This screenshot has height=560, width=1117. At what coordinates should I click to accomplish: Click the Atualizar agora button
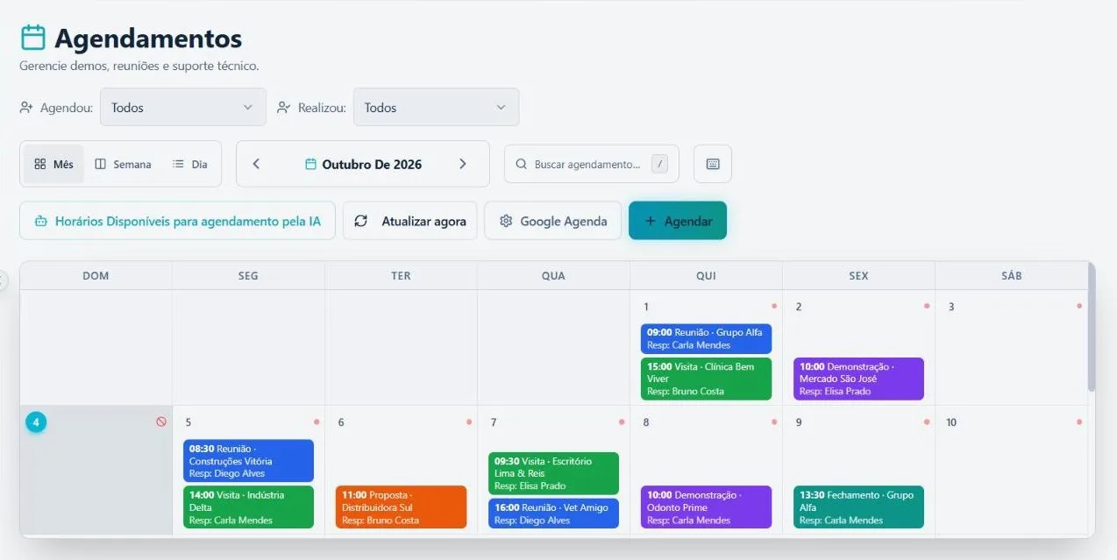[410, 221]
